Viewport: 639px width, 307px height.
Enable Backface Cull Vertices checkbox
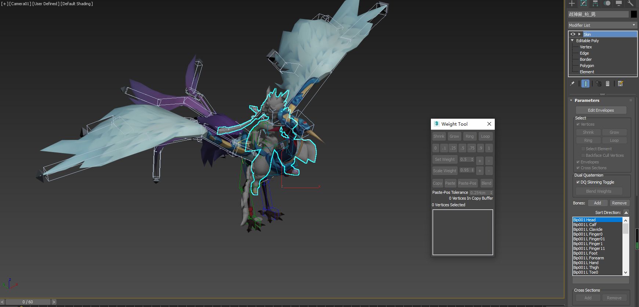pyautogui.click(x=583, y=155)
